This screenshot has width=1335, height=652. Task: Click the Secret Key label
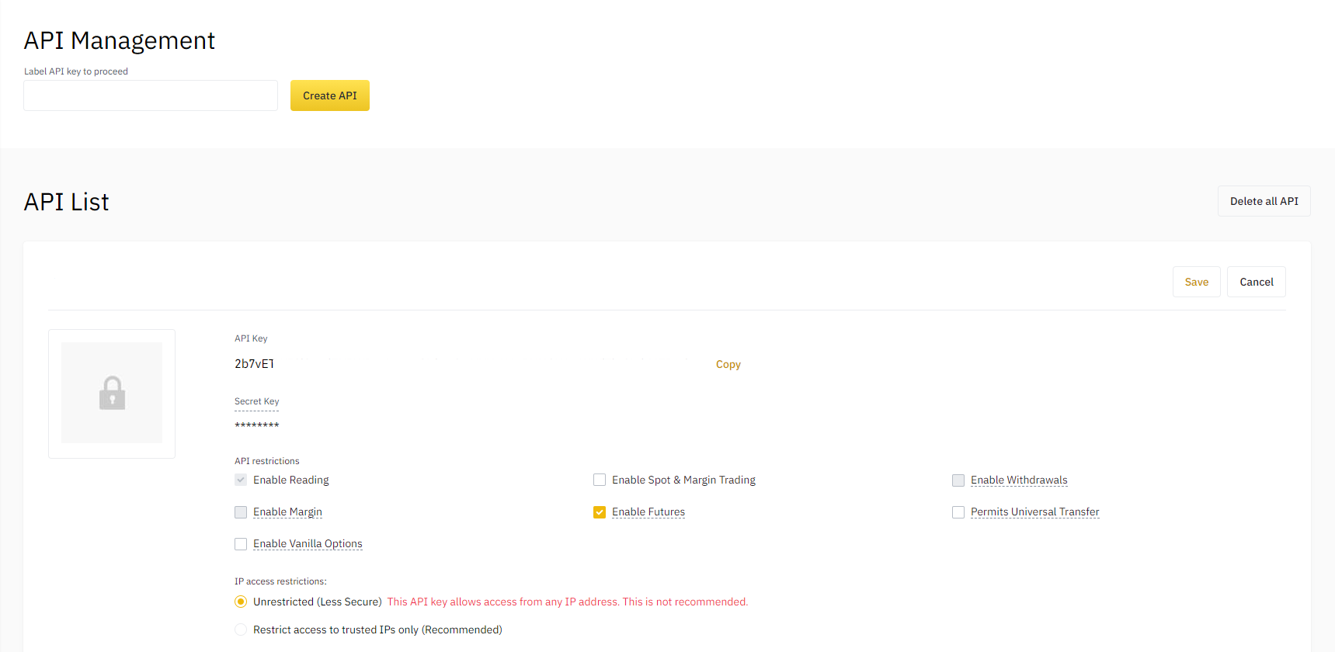coord(256,401)
